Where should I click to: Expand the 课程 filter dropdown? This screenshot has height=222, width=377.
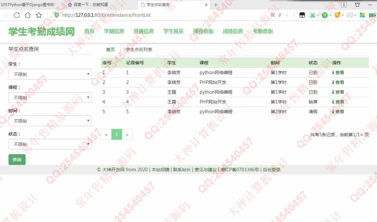click(50, 97)
